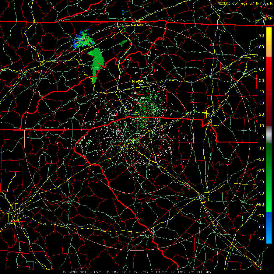
Task: Click the color bar scale label "40"
Action: (x=262, y=92)
